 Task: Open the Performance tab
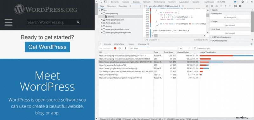(x=159, y=2)
